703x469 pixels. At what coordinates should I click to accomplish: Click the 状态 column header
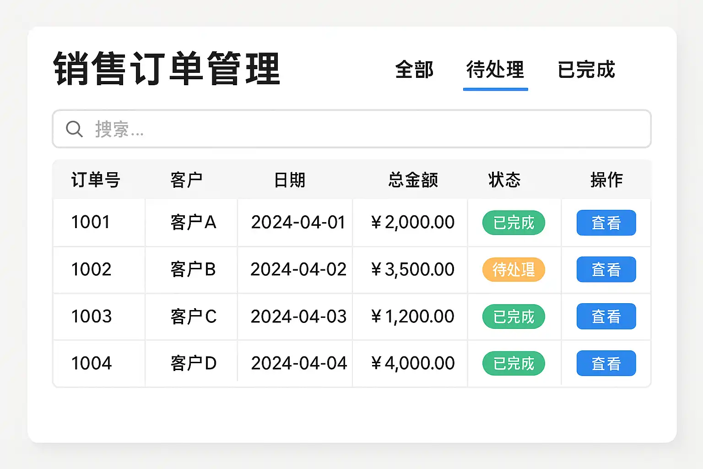(x=504, y=180)
